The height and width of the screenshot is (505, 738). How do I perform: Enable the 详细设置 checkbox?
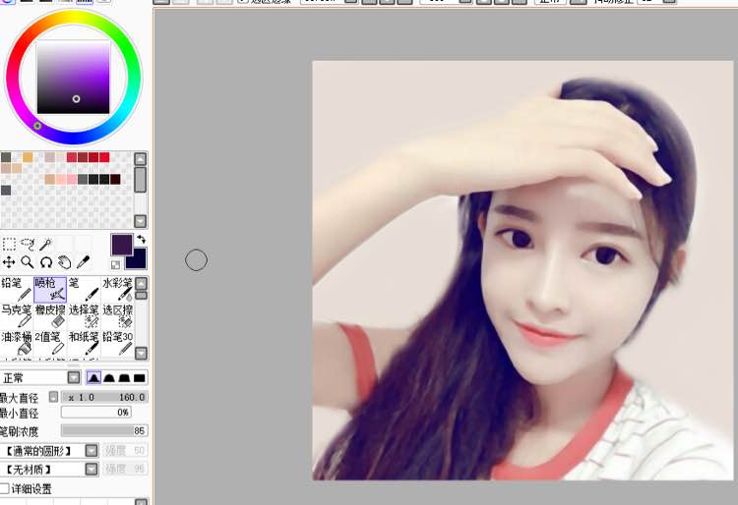pyautogui.click(x=5, y=488)
